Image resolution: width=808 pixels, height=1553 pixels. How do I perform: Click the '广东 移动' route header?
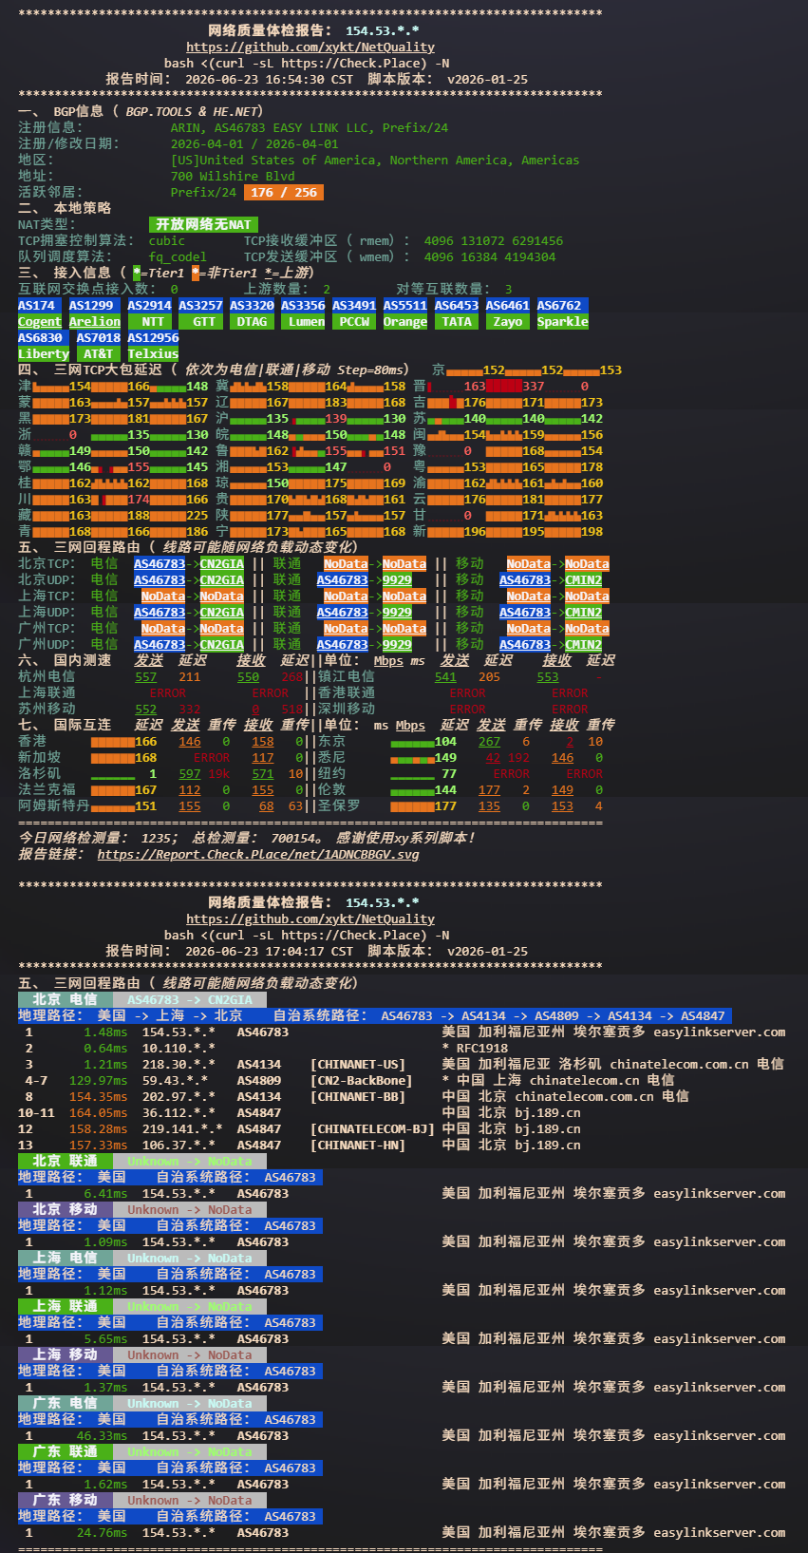tap(66, 1500)
